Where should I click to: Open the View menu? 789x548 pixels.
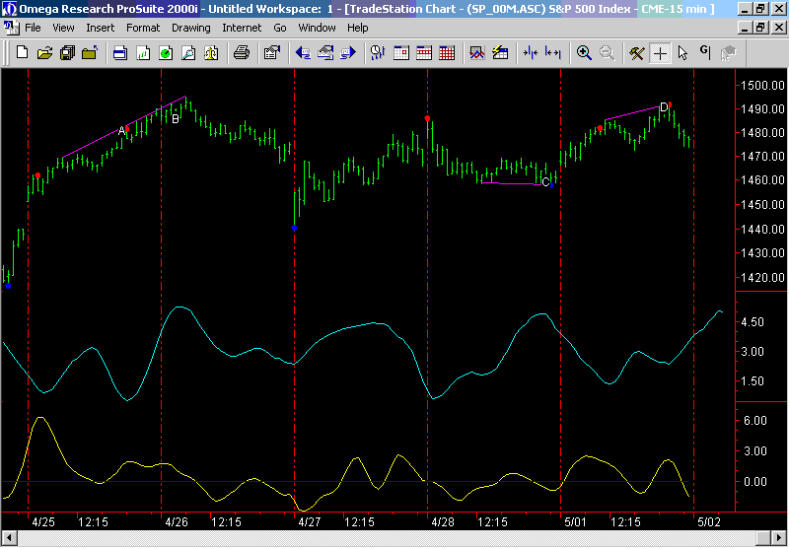(x=63, y=28)
